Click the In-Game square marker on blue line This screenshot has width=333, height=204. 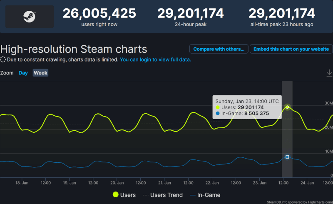(x=287, y=157)
